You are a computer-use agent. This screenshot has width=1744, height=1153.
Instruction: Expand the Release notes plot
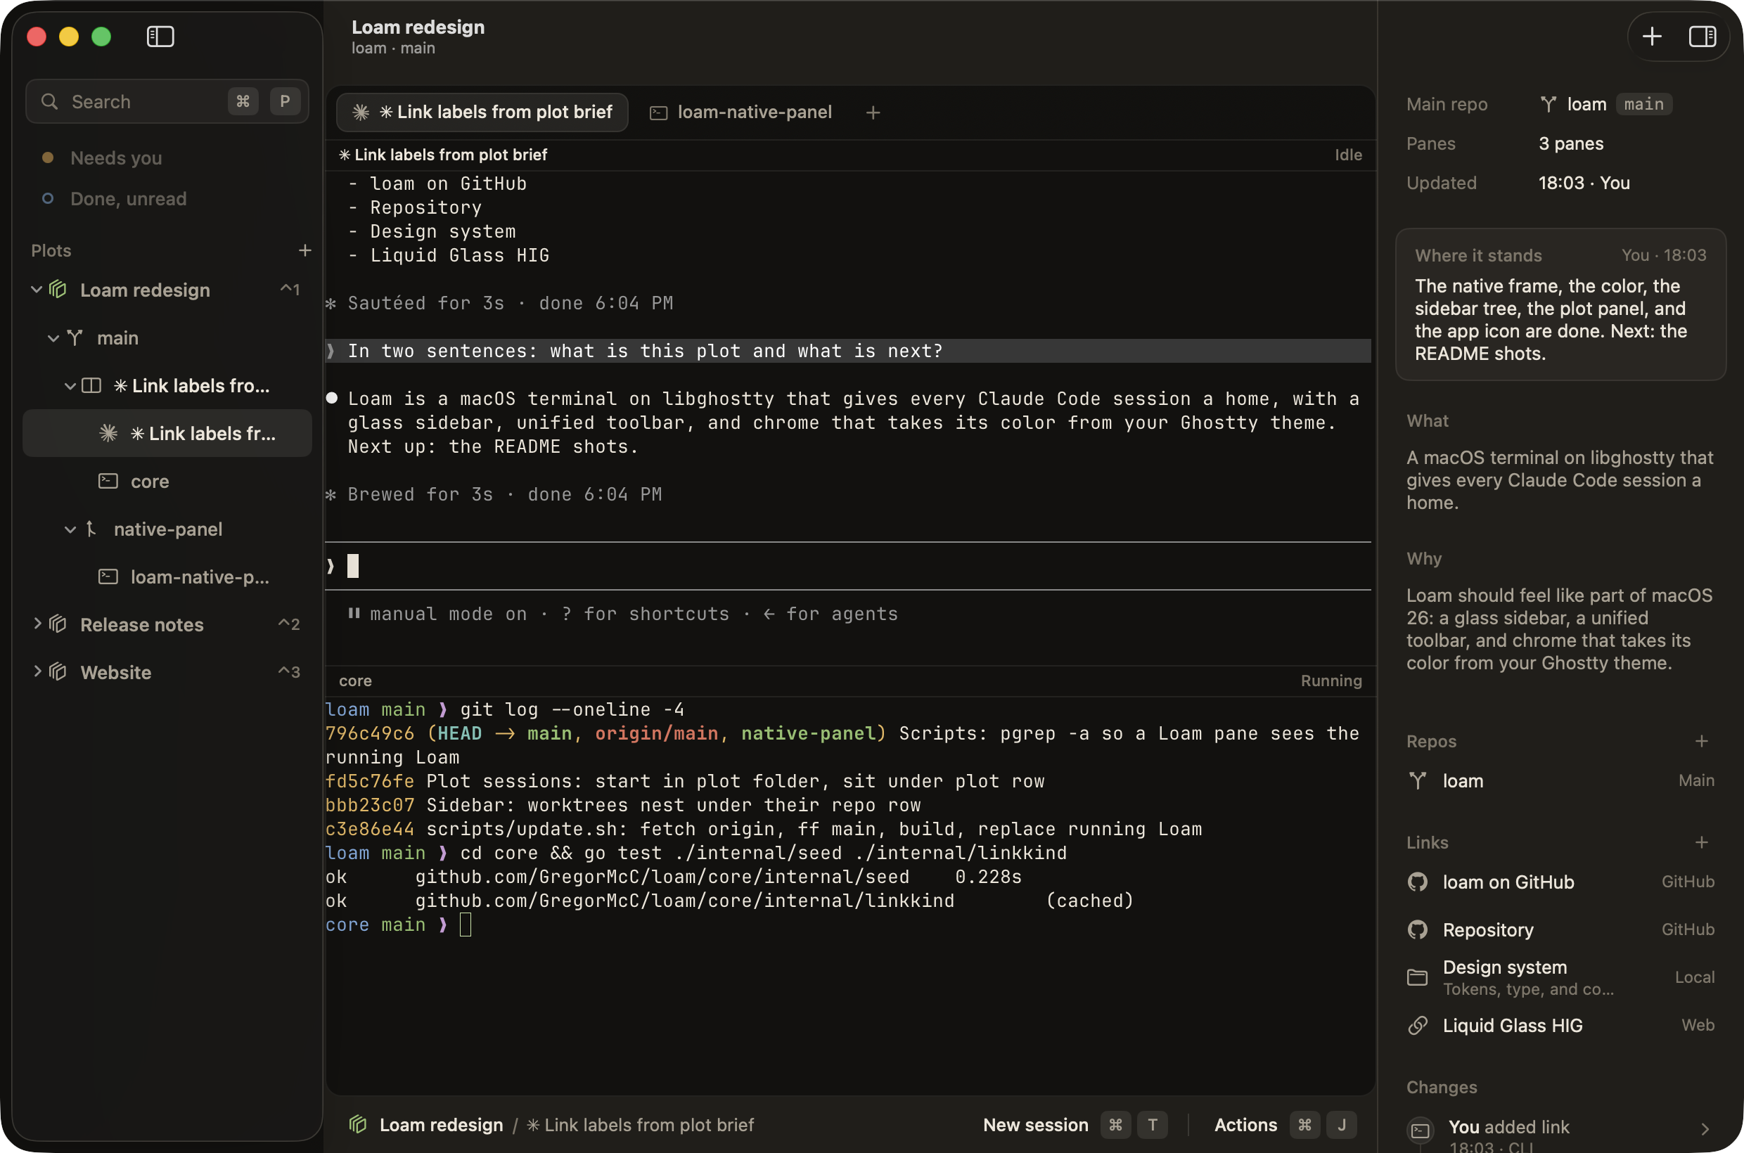(x=37, y=624)
